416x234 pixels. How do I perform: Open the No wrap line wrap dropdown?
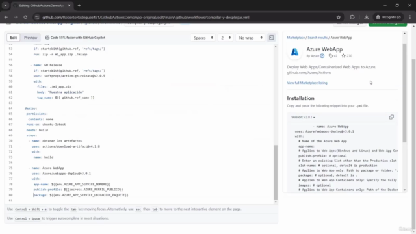click(250, 38)
